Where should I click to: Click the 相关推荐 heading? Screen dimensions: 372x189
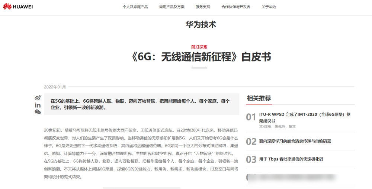coord(259,98)
